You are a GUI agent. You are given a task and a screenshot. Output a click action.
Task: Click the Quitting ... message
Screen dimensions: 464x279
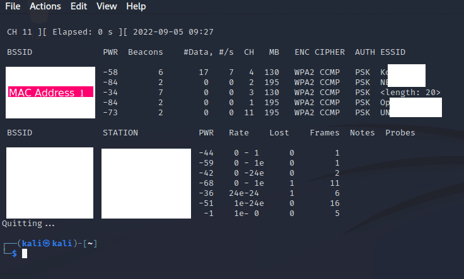pyautogui.click(x=28, y=224)
